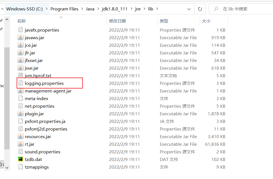Navigate to Java breadcrumb folder
Image resolution: width=273 pixels, height=179 pixels.
[x=90, y=9]
